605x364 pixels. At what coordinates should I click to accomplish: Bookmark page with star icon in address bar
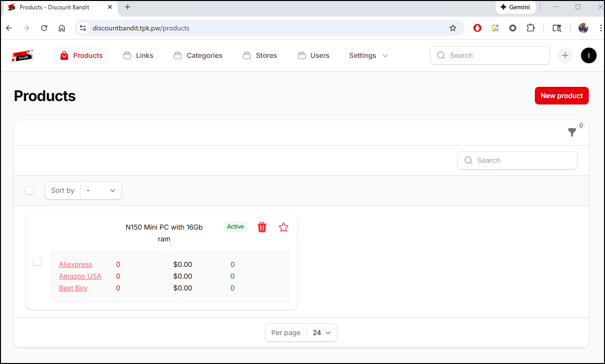(x=453, y=28)
